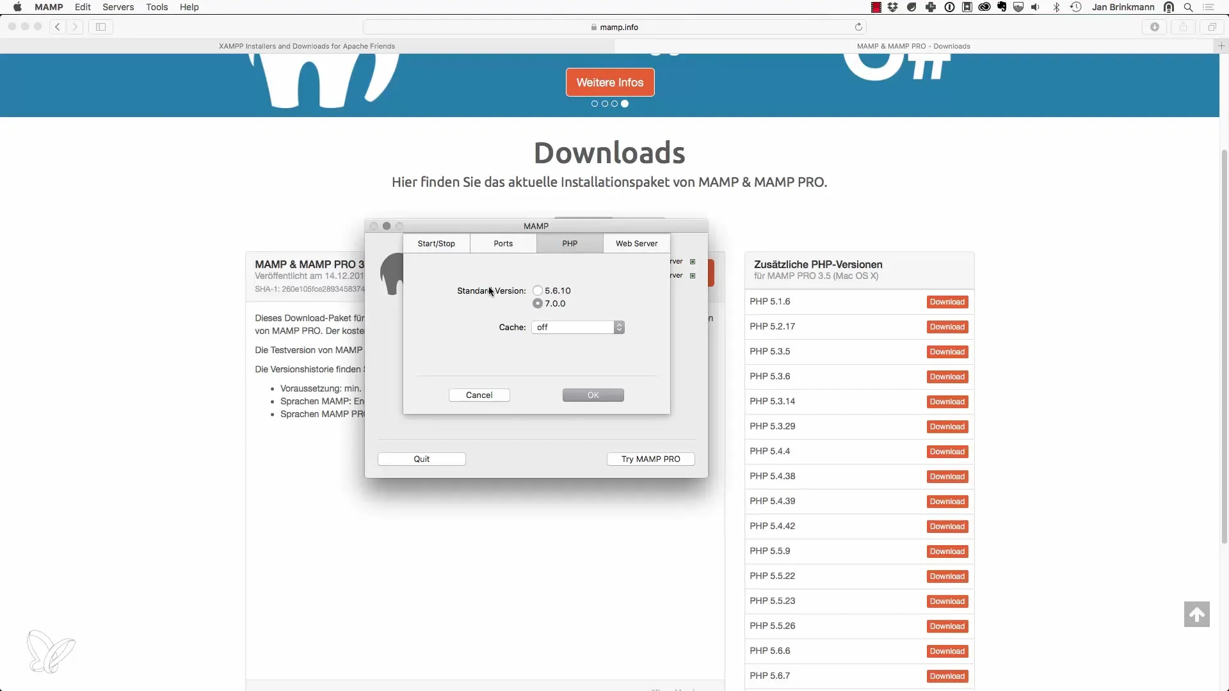Select third carousel dot indicator
The width and height of the screenshot is (1229, 691).
614,104
